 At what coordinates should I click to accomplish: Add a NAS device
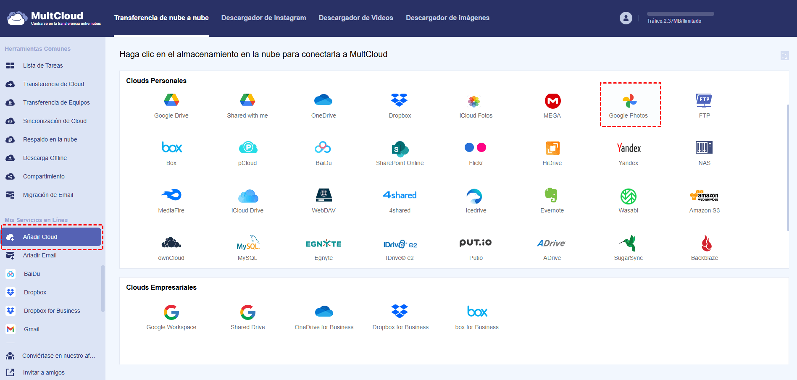coord(705,153)
